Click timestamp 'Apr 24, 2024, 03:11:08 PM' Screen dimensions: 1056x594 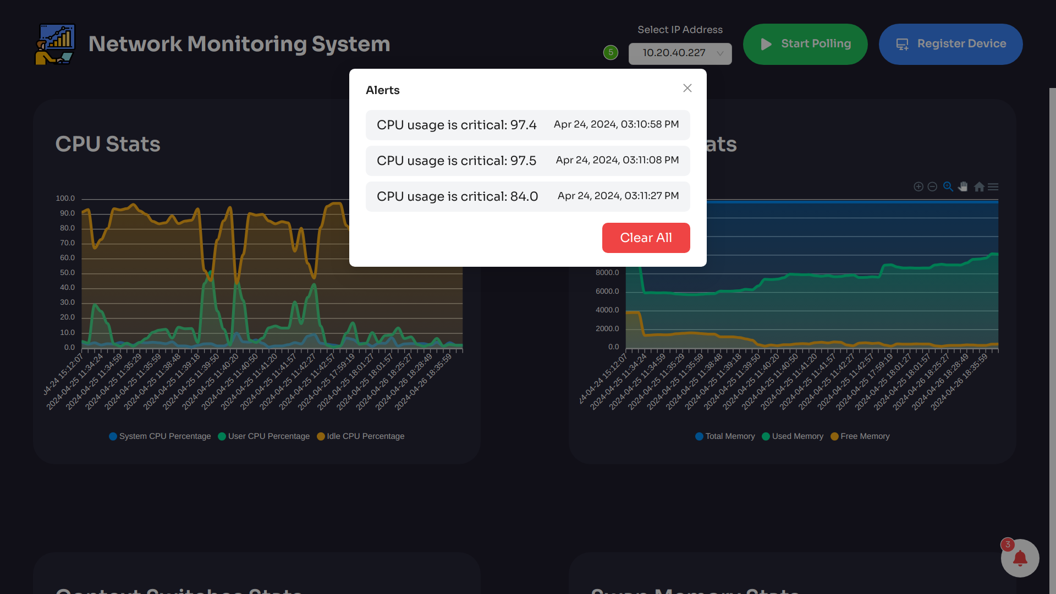617,160
